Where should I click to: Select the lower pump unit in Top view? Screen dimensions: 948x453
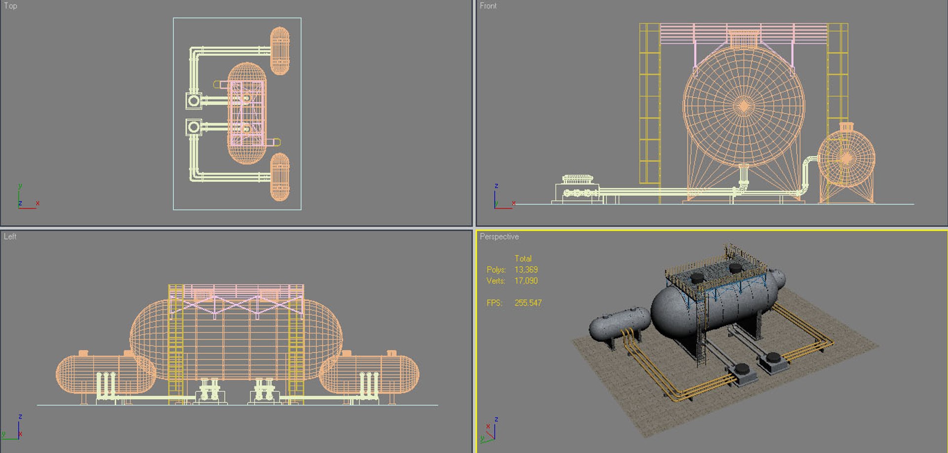(x=194, y=127)
